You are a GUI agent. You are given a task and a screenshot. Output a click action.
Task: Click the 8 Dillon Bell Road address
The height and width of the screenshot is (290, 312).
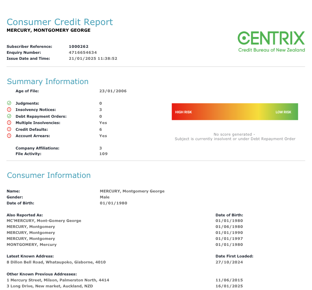56,262
